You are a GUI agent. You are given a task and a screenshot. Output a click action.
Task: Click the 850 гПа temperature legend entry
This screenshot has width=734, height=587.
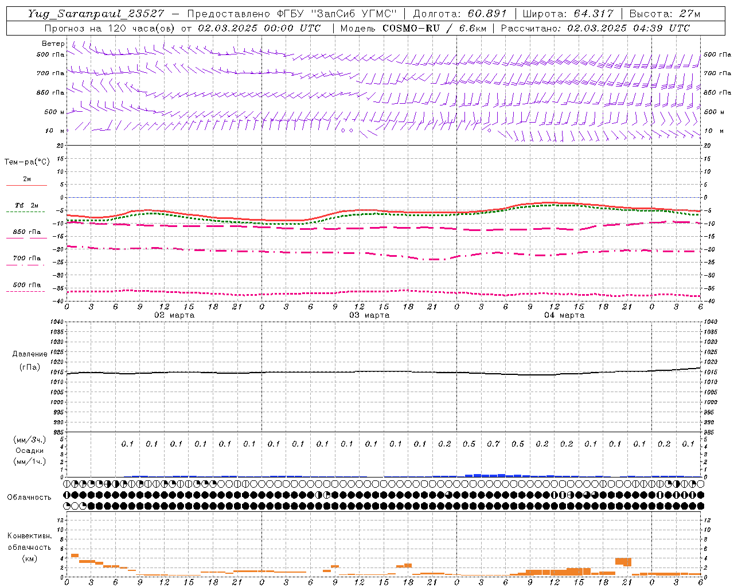27,232
